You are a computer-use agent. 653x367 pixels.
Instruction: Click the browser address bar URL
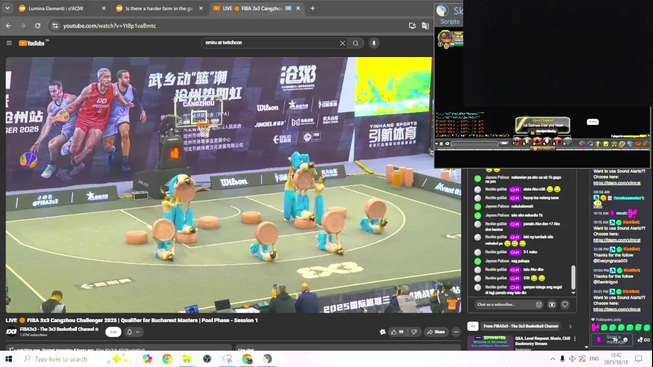(110, 25)
